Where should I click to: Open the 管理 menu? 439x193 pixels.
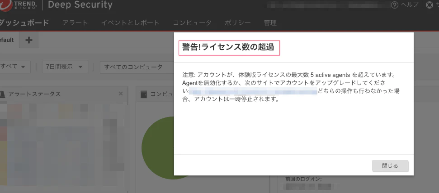click(x=270, y=23)
